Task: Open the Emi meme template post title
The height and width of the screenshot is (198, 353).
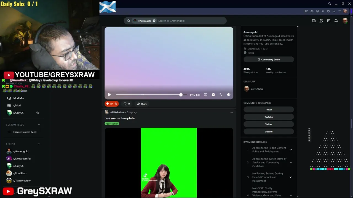Action: point(120,118)
